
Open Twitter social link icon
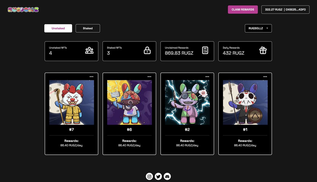pos(158,176)
